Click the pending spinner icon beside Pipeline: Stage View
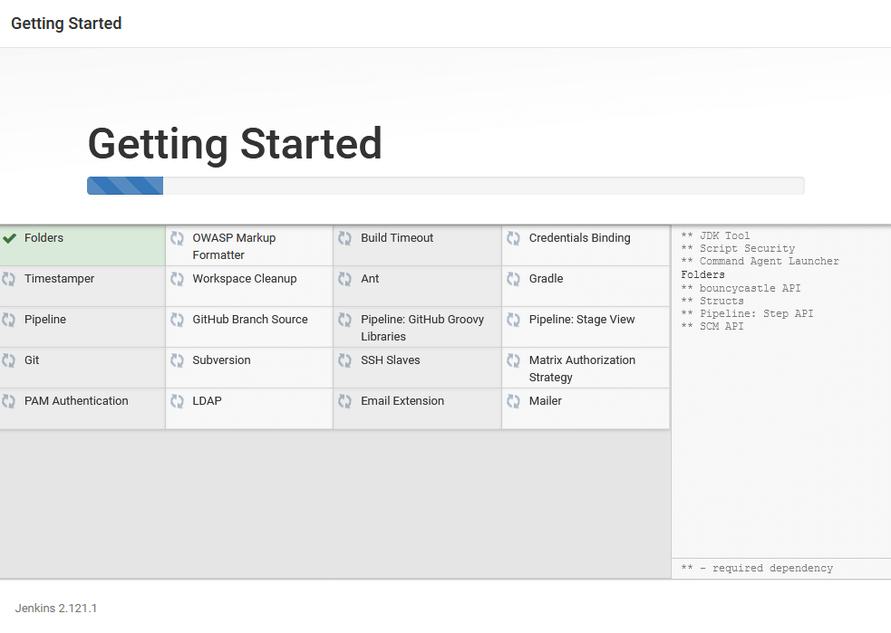 click(x=513, y=321)
